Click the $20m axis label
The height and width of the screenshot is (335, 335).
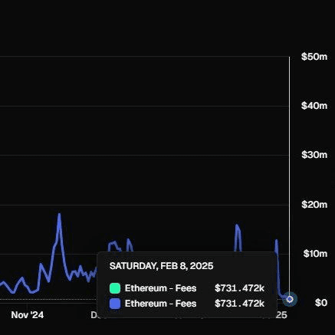(x=314, y=205)
